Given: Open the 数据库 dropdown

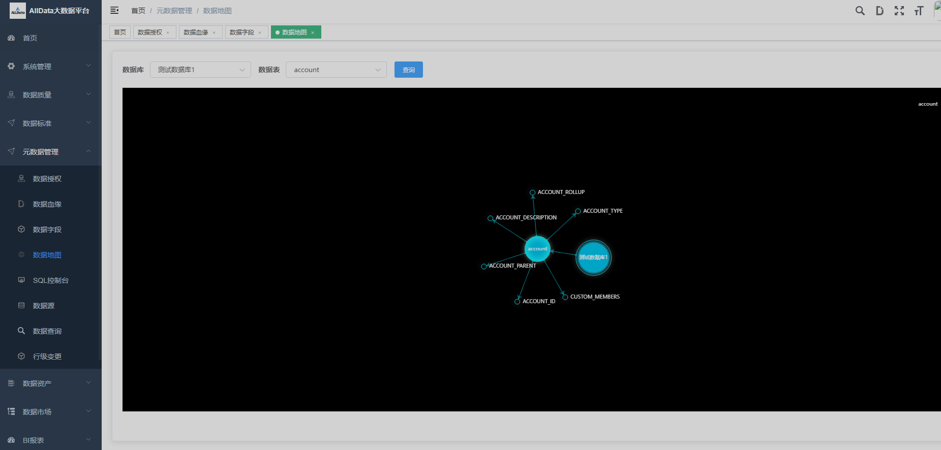Looking at the screenshot, I should coord(200,70).
